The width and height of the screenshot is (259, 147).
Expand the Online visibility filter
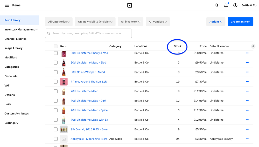tap(95, 22)
